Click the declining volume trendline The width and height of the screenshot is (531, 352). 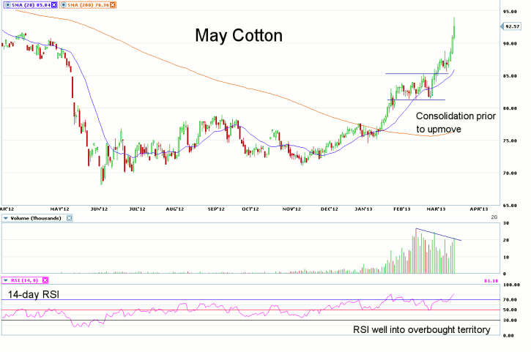(438, 234)
